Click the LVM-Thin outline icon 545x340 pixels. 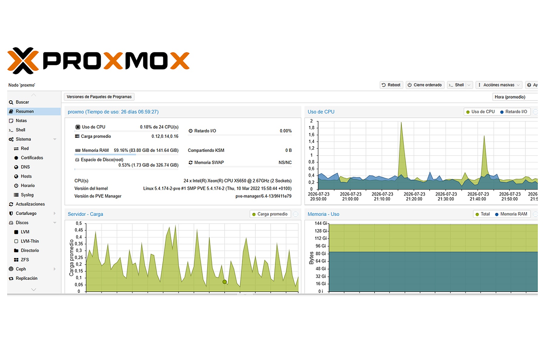(x=16, y=241)
